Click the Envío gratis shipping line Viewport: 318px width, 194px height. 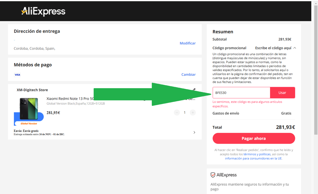click(x=26, y=131)
